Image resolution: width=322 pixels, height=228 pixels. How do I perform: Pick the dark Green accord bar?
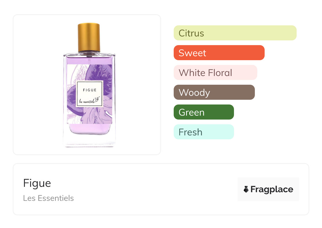(x=204, y=112)
